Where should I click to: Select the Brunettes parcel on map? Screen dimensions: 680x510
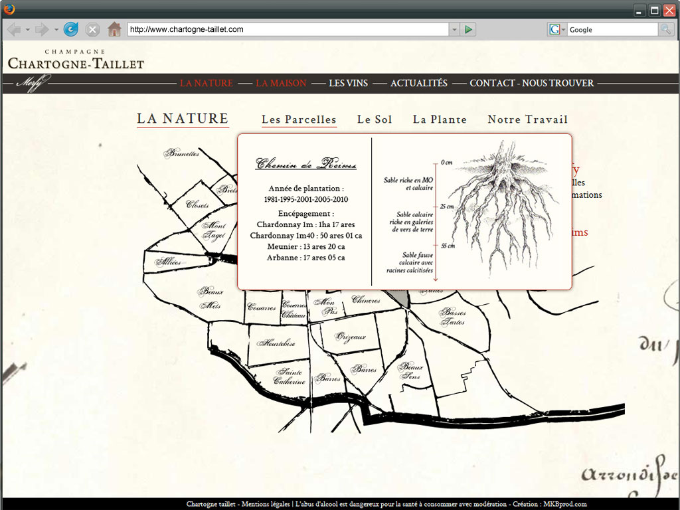[182, 153]
